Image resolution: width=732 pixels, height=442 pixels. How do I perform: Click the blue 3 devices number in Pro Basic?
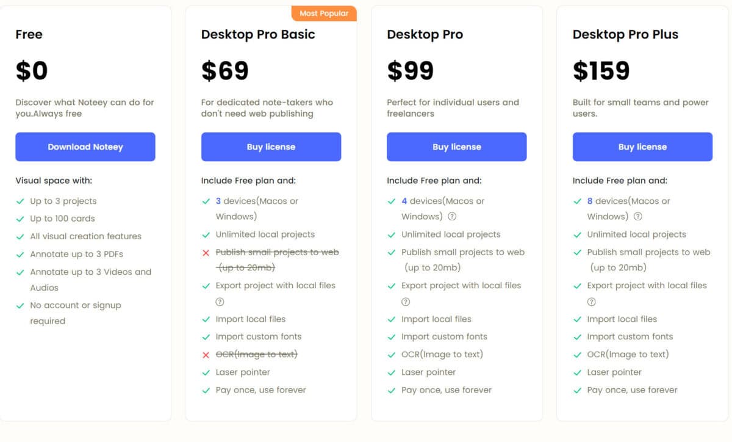[x=218, y=201]
